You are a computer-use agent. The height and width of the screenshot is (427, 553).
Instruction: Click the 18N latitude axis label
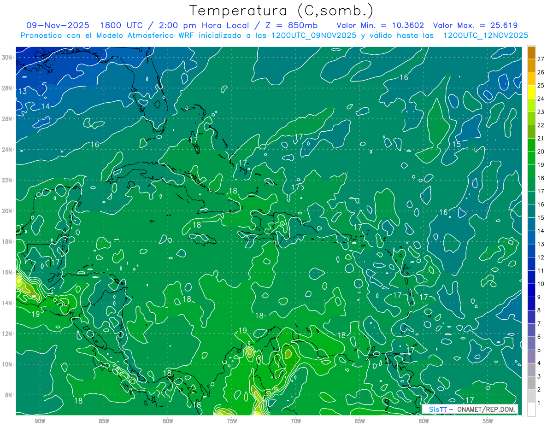tap(7, 241)
